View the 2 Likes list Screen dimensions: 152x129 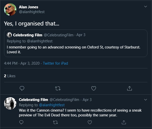(10, 76)
